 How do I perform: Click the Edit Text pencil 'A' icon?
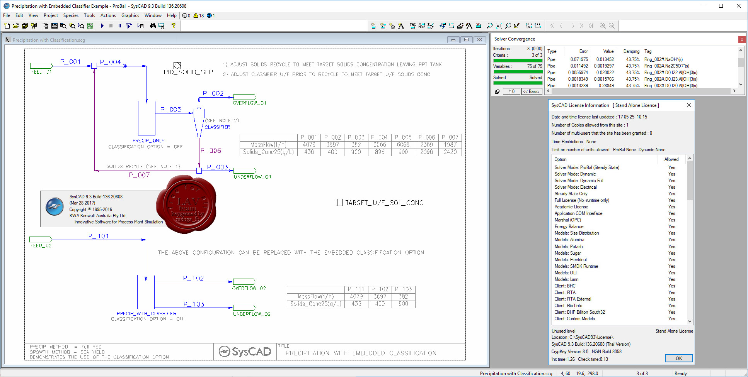point(469,26)
